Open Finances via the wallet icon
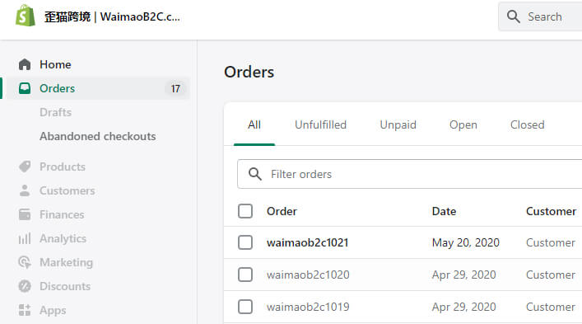 [x=25, y=214]
